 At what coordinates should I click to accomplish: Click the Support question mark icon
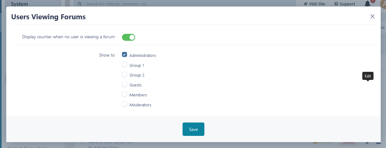pos(336,4)
